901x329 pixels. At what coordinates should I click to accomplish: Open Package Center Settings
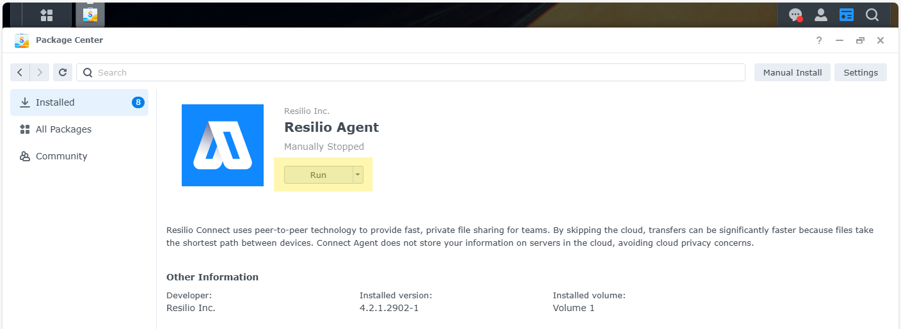[x=860, y=72]
